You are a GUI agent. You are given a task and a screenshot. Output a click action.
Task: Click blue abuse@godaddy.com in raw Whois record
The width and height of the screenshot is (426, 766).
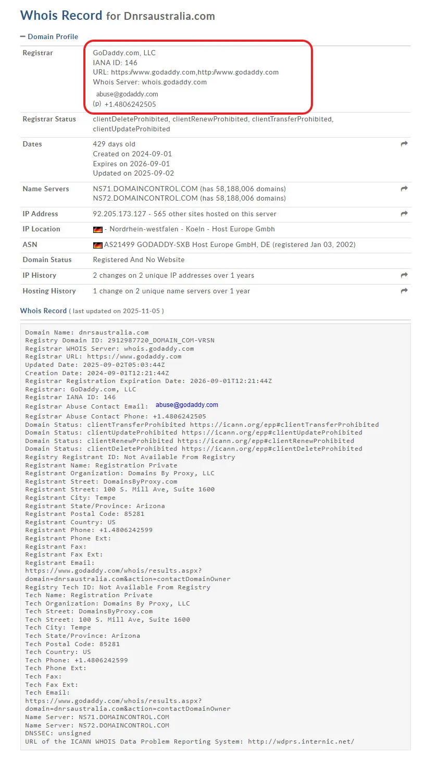(186, 405)
